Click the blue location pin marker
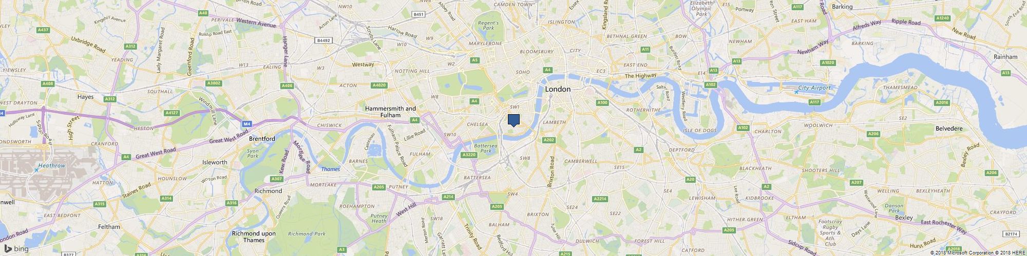Viewport: 1027px width, 256px height. (514, 120)
